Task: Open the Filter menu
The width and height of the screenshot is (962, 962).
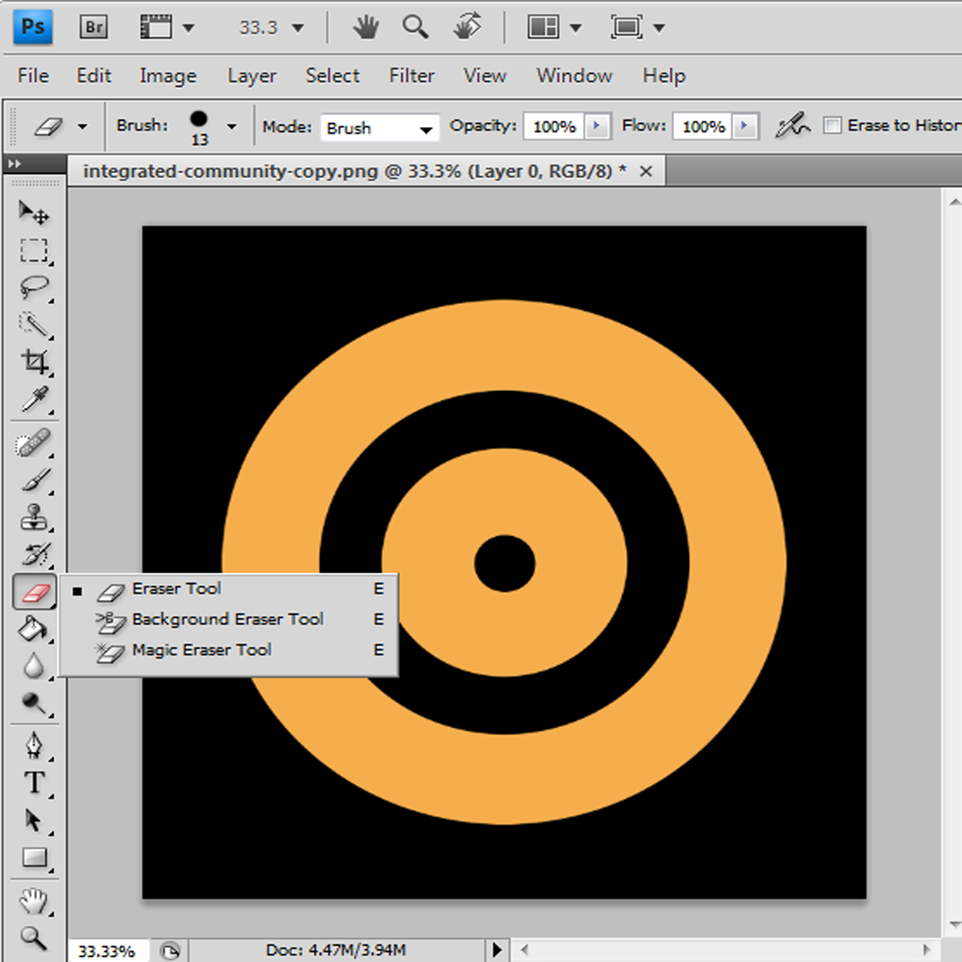Action: [x=412, y=75]
